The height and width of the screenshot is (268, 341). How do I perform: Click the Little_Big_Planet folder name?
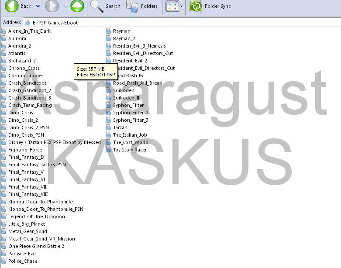pyautogui.click(x=27, y=224)
